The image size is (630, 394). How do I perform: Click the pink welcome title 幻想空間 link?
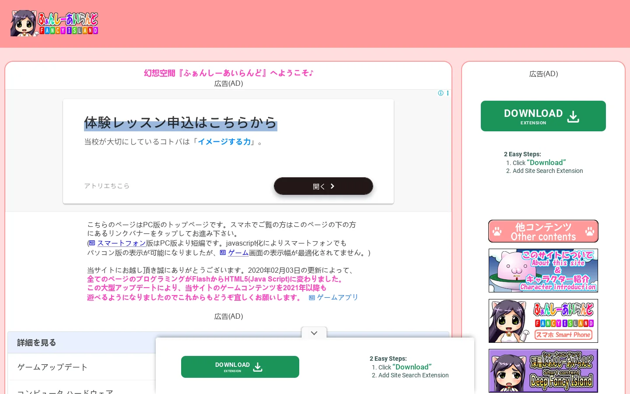click(228, 73)
